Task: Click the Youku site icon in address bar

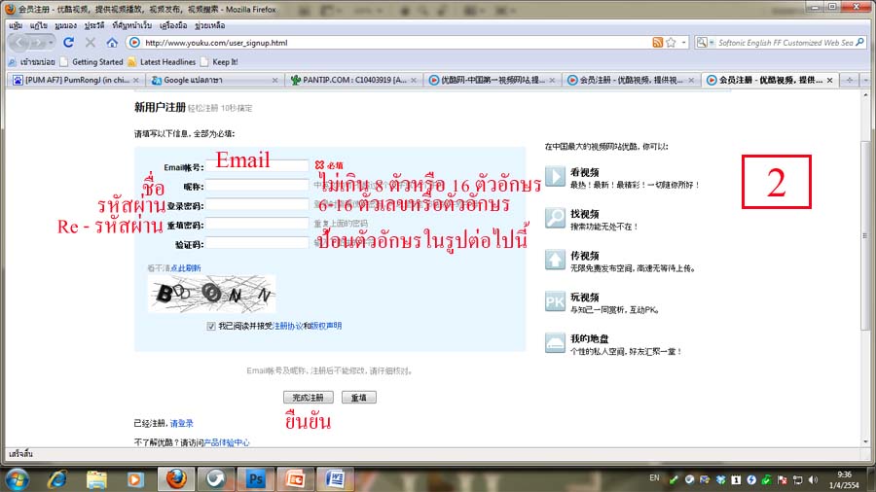Action: (134, 43)
